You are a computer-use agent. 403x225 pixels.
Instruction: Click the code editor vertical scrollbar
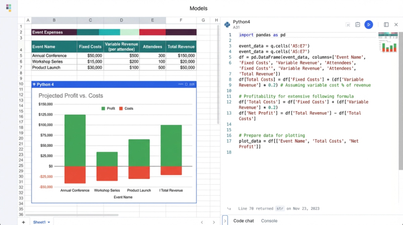point(401,100)
